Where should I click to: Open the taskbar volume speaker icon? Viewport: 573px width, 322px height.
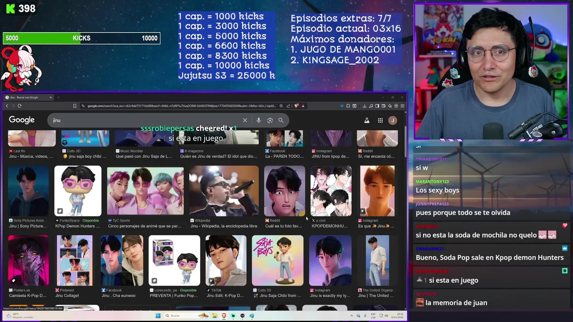[386, 316]
